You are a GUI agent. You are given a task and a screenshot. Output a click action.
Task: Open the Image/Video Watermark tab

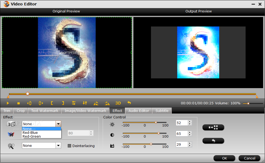click(85, 111)
